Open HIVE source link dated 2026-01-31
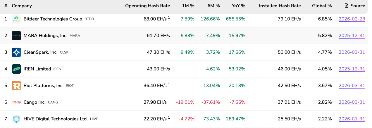The height and width of the screenshot is (128, 372). point(352,119)
